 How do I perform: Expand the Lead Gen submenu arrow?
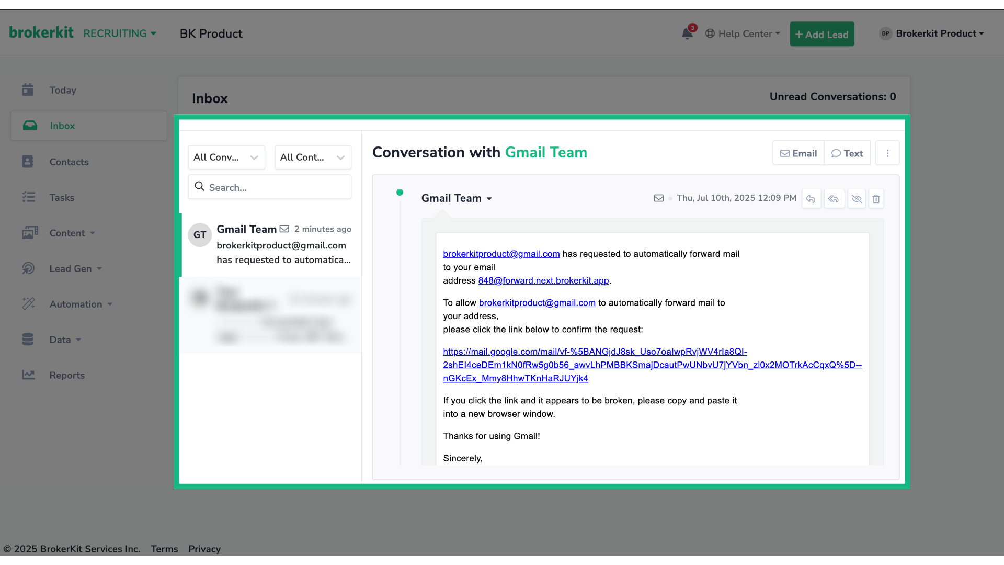click(99, 269)
